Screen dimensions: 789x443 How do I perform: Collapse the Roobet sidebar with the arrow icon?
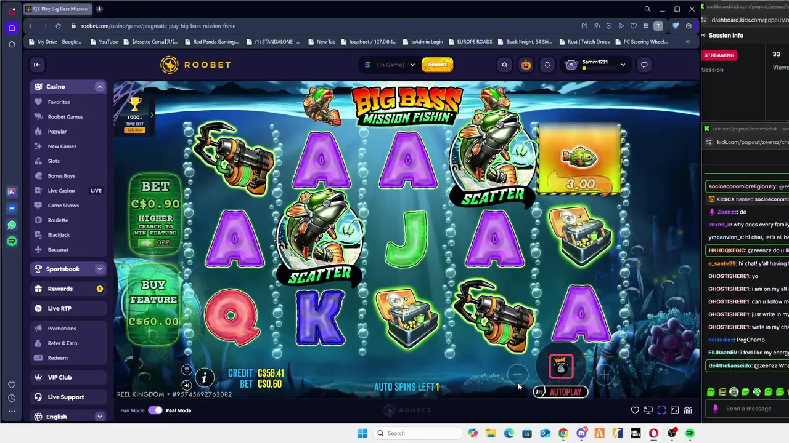(x=37, y=65)
